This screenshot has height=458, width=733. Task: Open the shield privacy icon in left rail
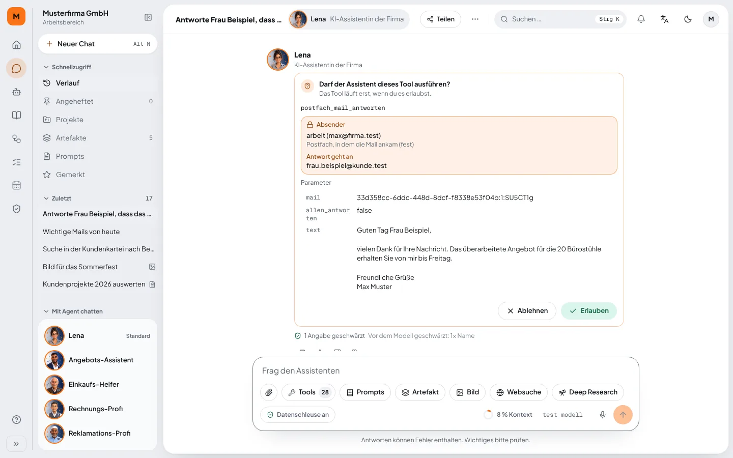pos(16,209)
